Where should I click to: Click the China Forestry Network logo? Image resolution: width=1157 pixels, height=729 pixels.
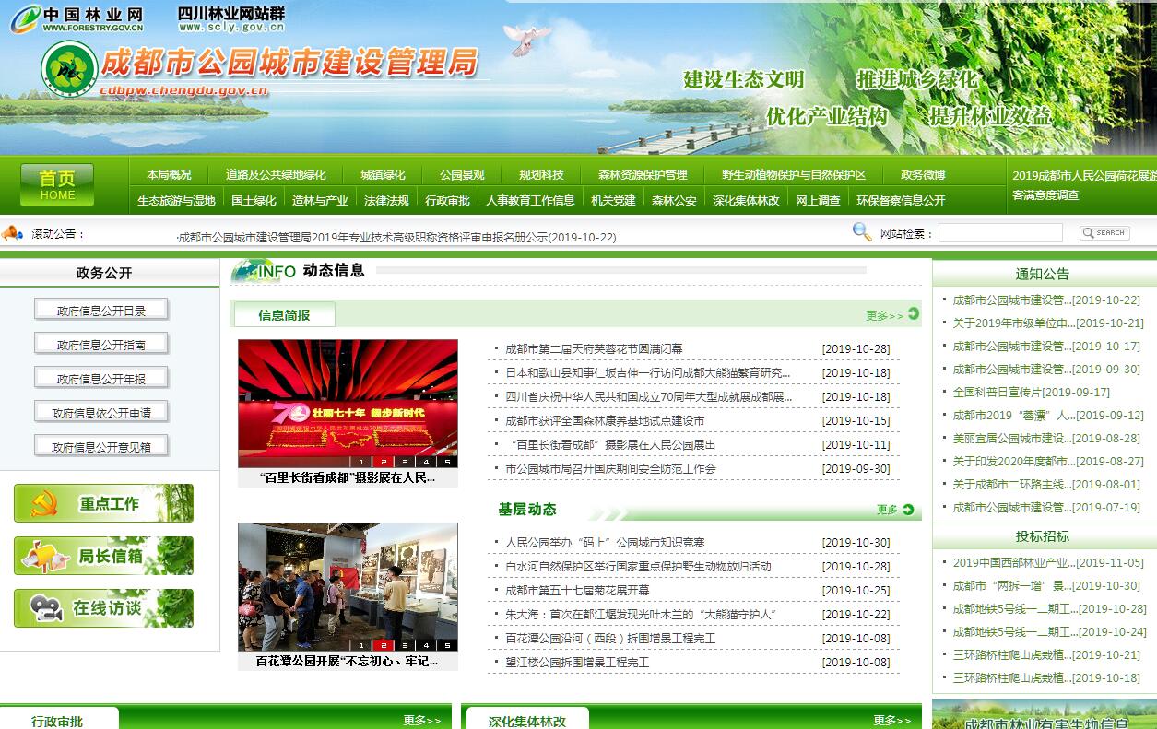pos(77,18)
